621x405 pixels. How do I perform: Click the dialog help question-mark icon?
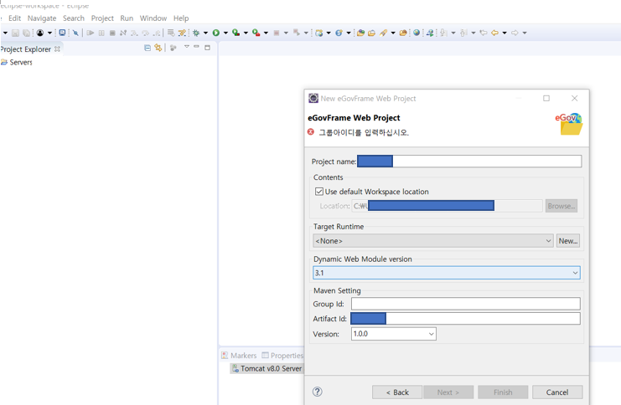point(318,392)
